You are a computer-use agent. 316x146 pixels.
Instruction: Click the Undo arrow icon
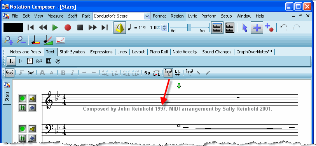[x=284, y=28]
